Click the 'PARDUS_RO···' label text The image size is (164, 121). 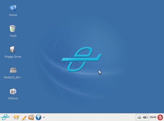13,78
